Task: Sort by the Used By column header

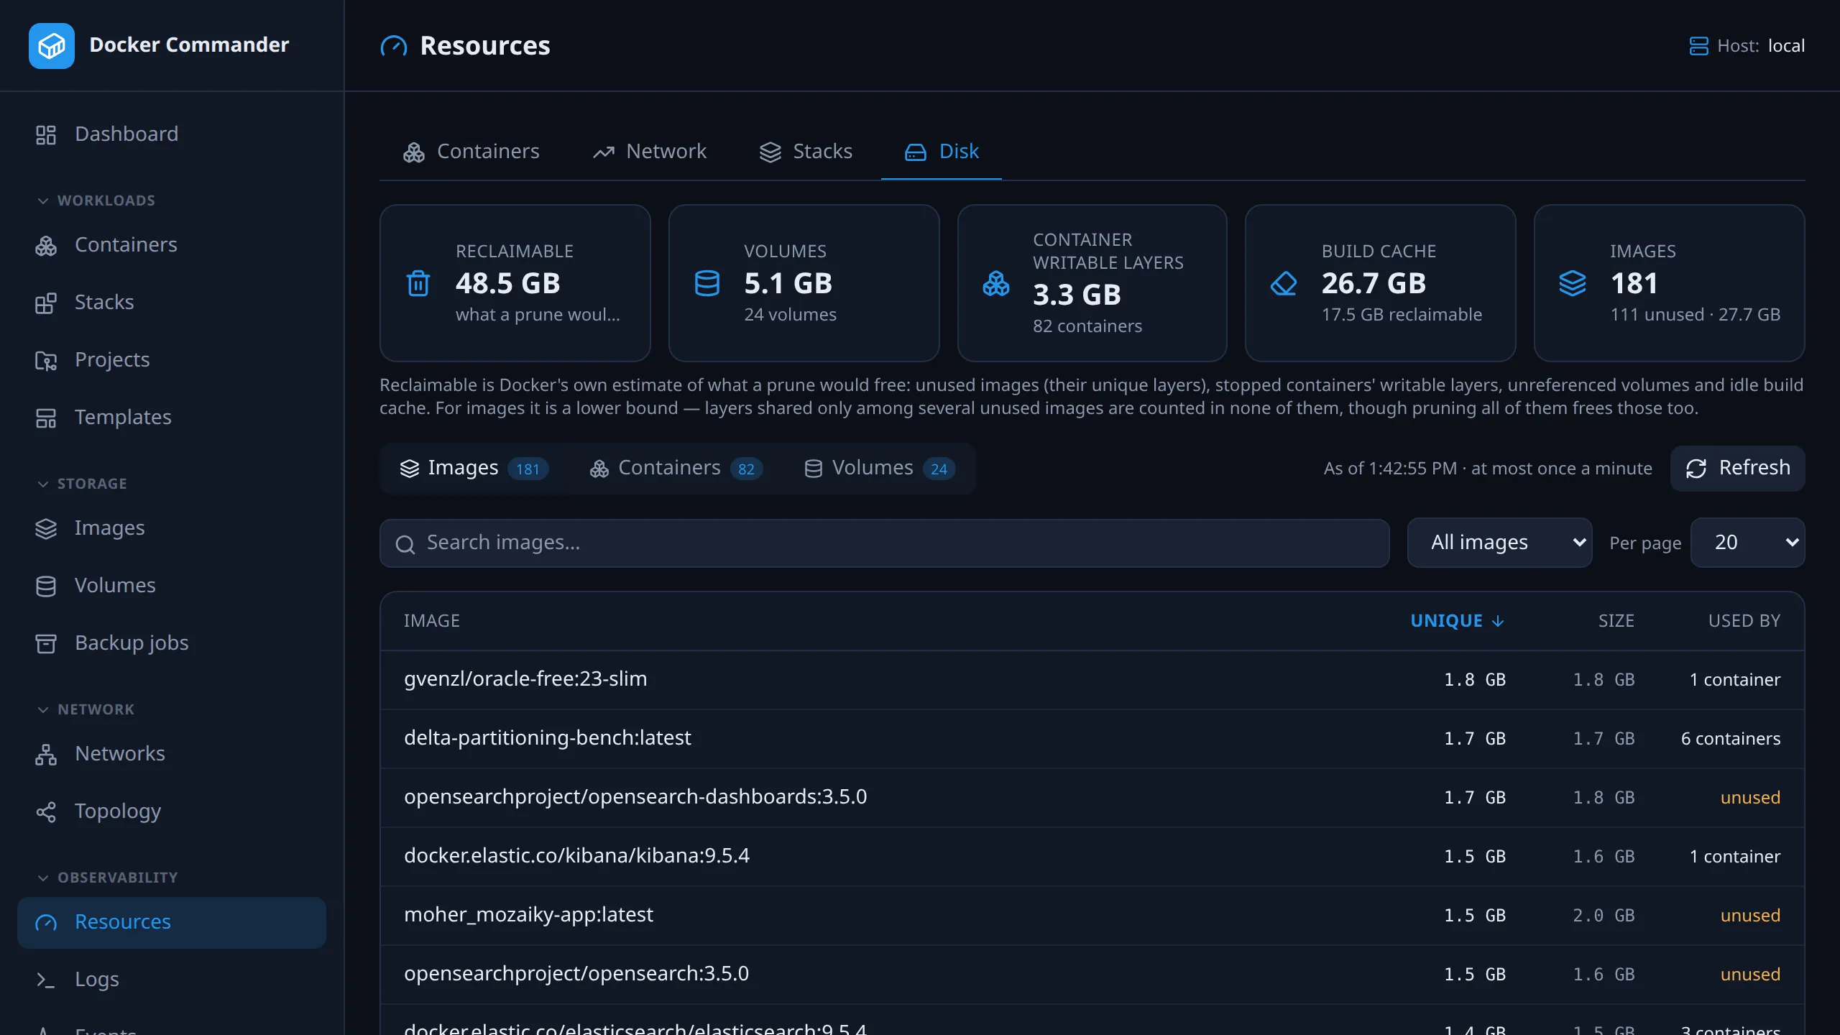Action: pos(1744,621)
